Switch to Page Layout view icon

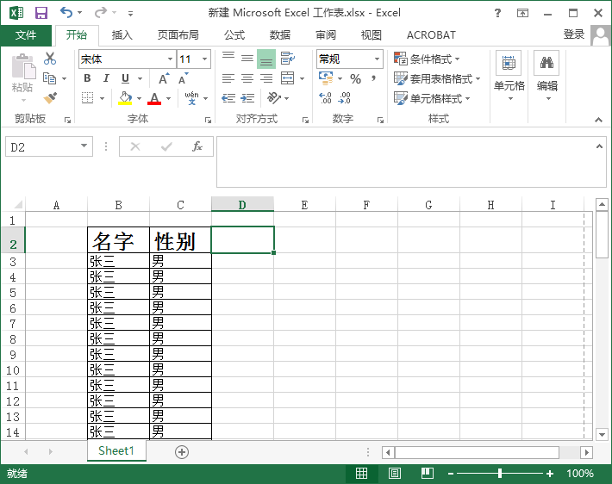coord(395,474)
